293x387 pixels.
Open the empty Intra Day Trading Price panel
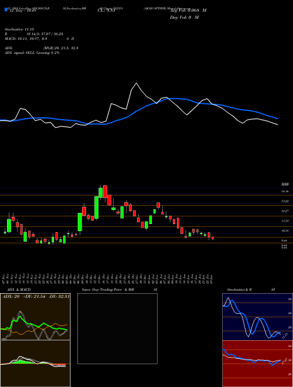[117, 328]
